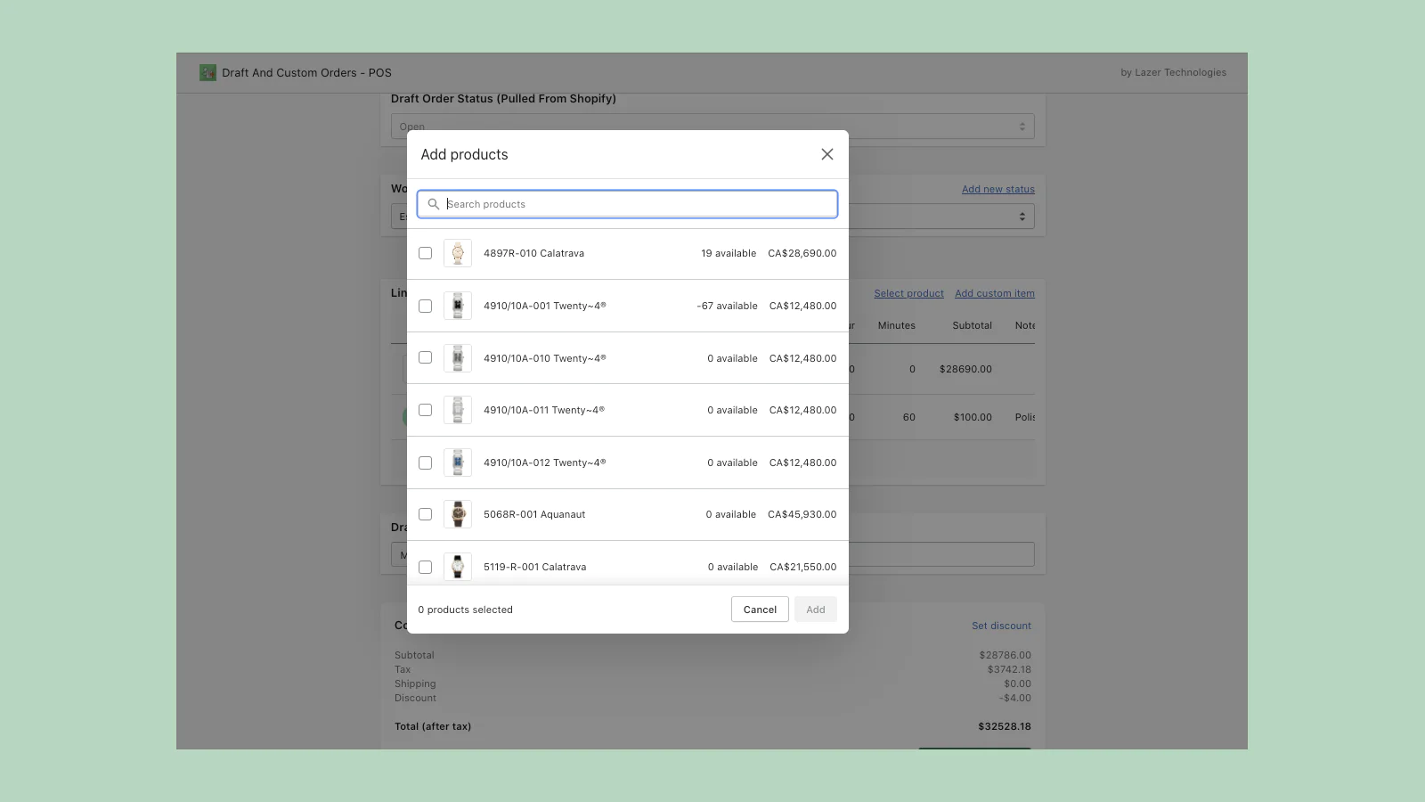Check the 4910/10A-012 Twenty~4 checkbox
This screenshot has width=1425, height=802.
(x=426, y=462)
